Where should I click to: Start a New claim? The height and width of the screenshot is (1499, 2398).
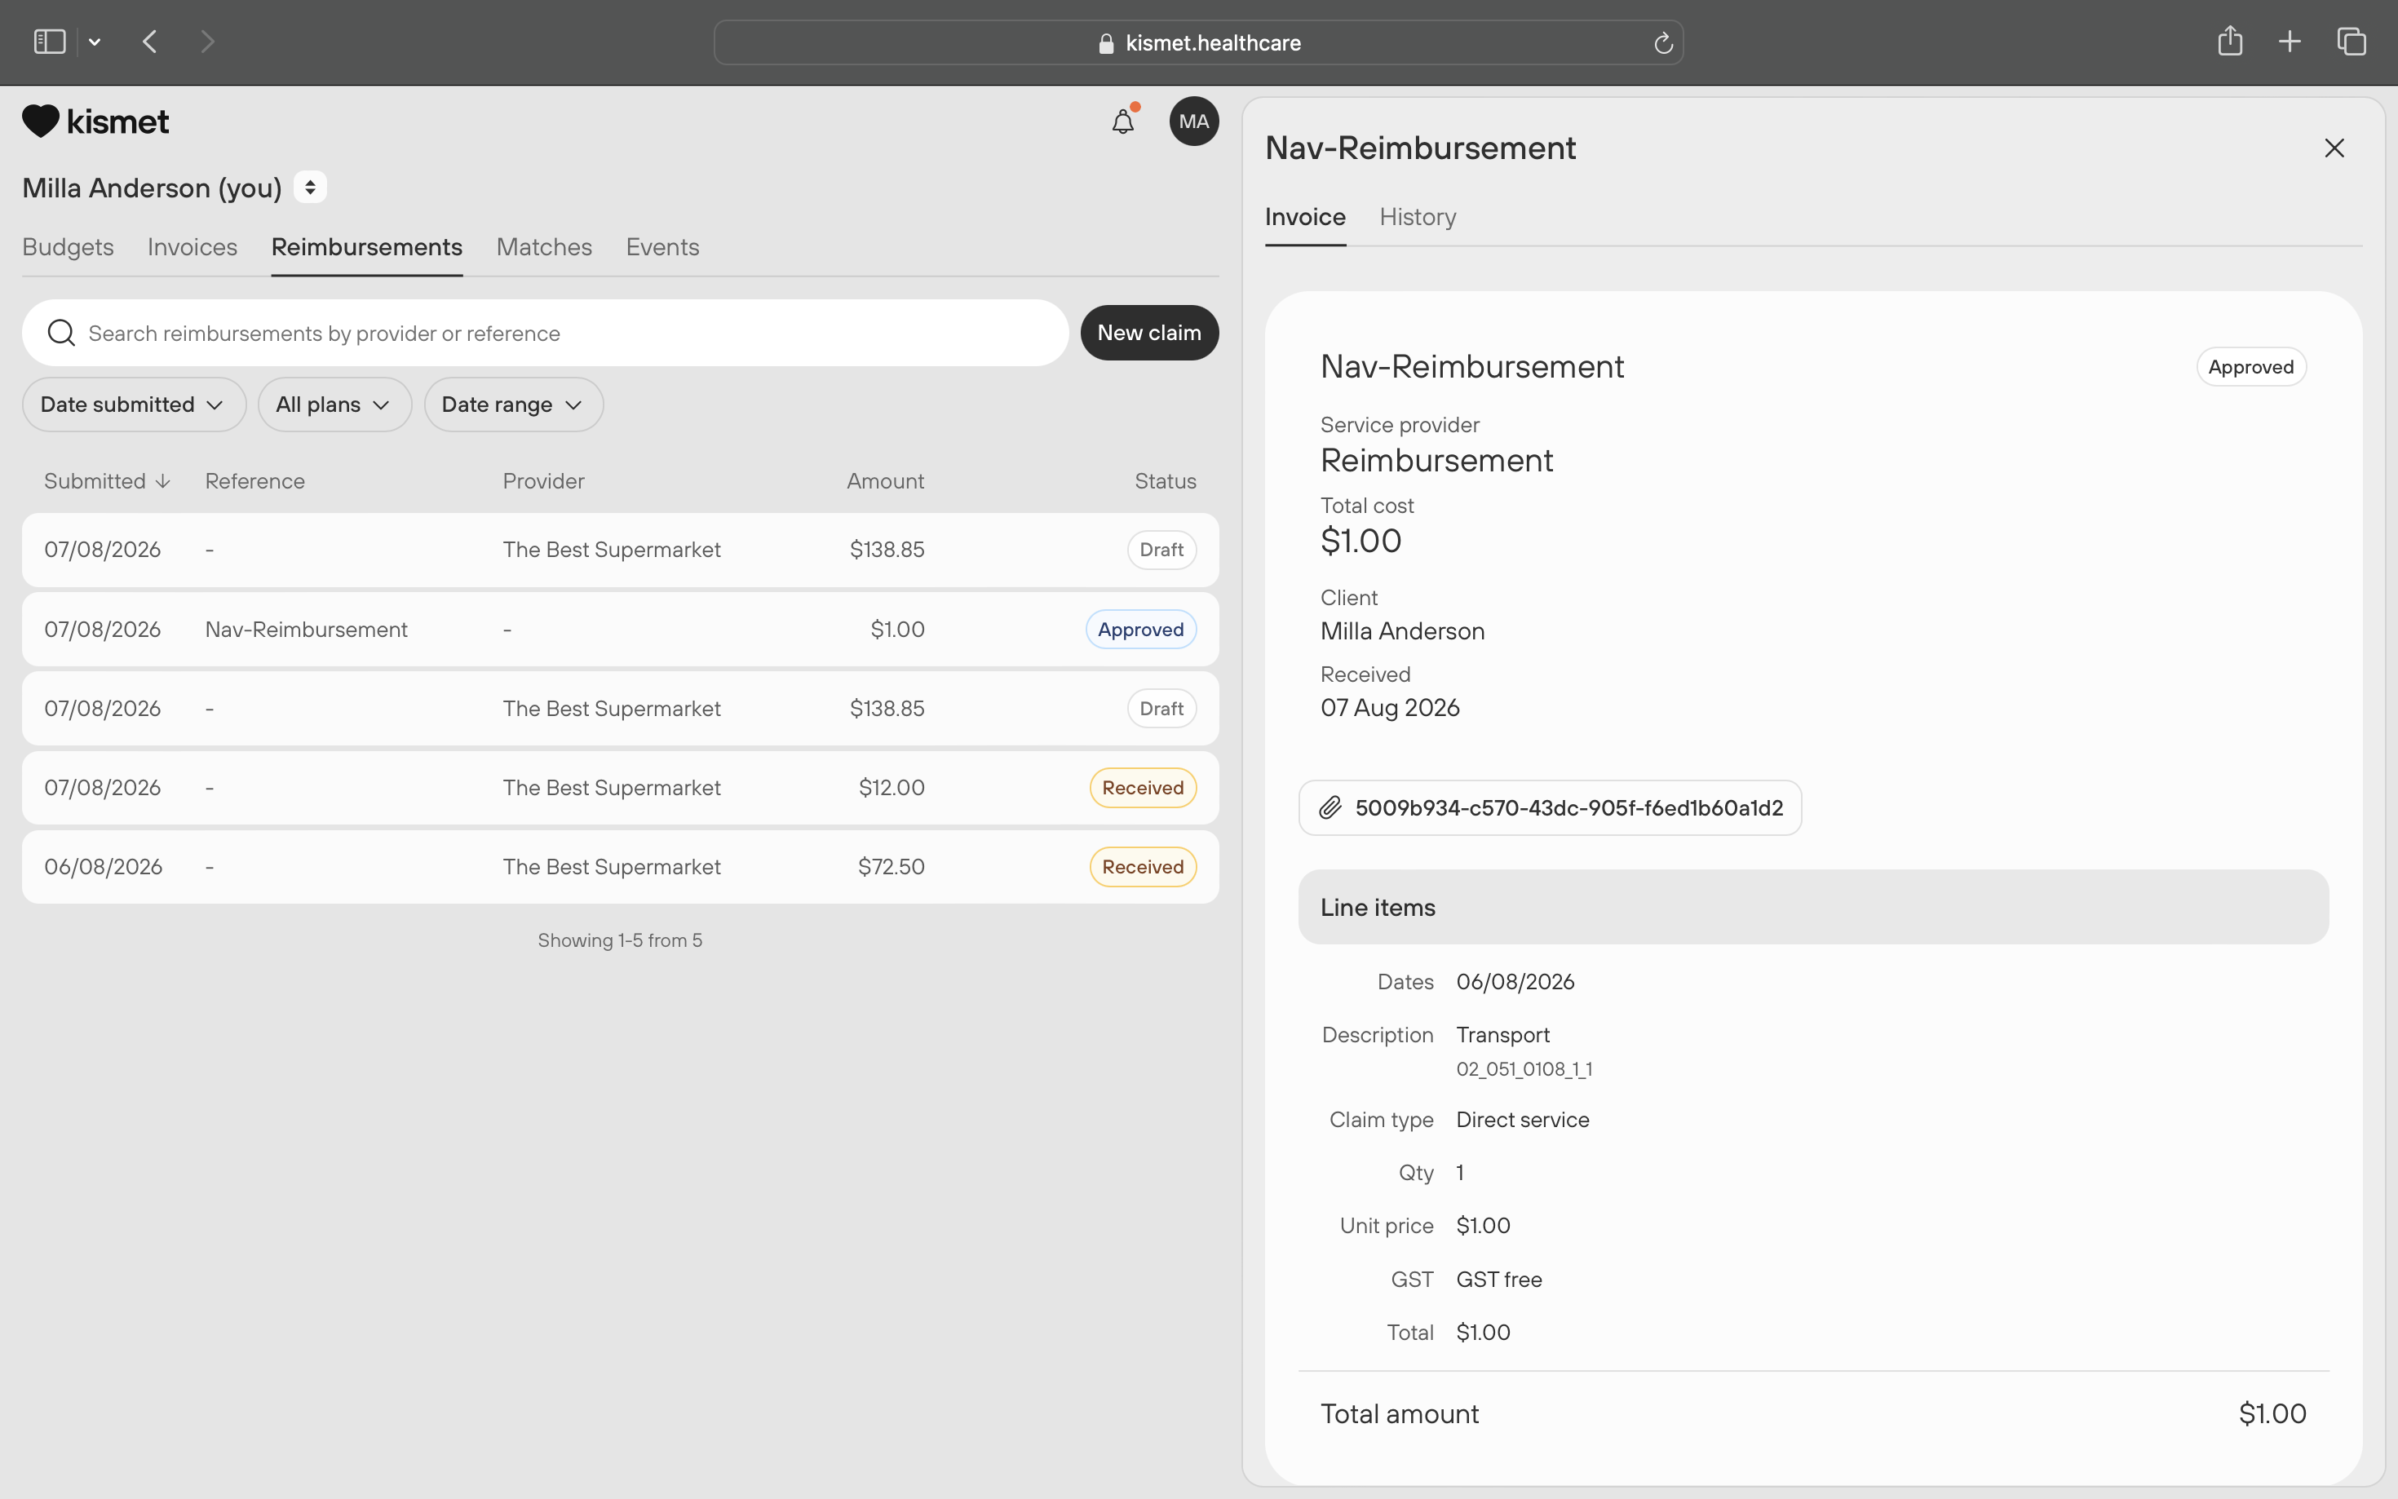pos(1149,333)
